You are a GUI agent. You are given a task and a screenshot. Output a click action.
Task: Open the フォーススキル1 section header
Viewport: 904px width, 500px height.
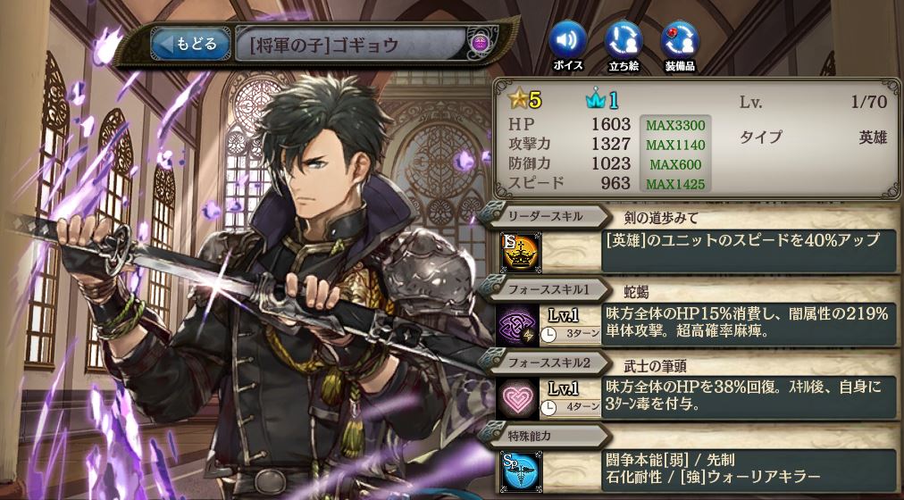pyautogui.click(x=545, y=290)
